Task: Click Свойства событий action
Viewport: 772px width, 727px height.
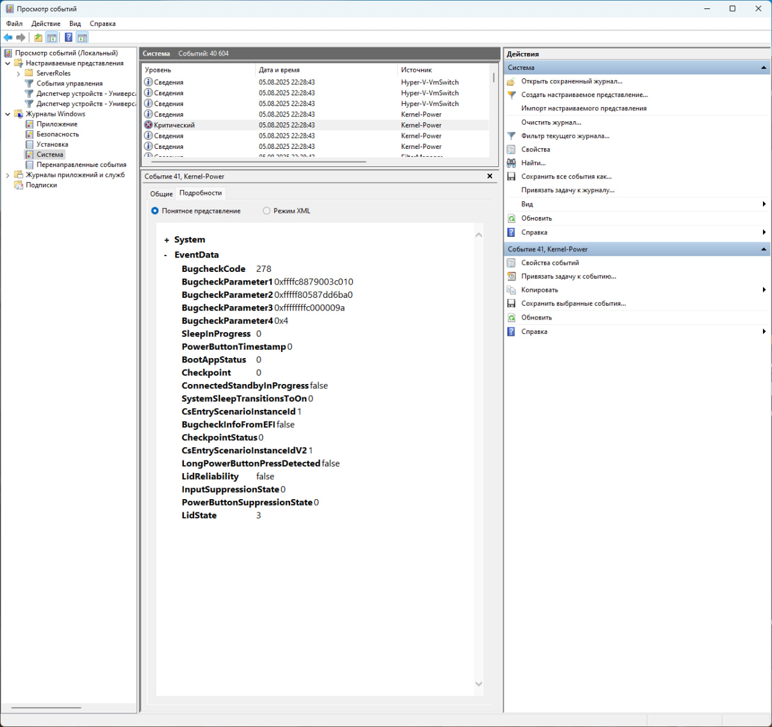Action: [550, 263]
